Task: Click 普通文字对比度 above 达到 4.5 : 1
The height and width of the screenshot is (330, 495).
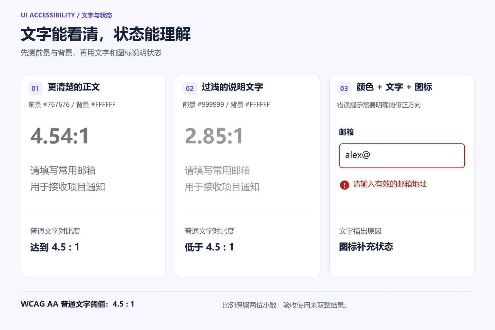Action: 55,231
